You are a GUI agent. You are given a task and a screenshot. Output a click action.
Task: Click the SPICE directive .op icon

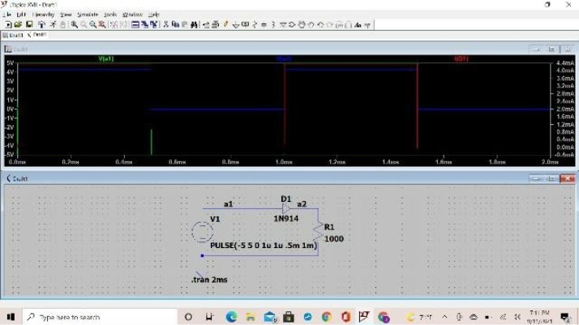367,24
